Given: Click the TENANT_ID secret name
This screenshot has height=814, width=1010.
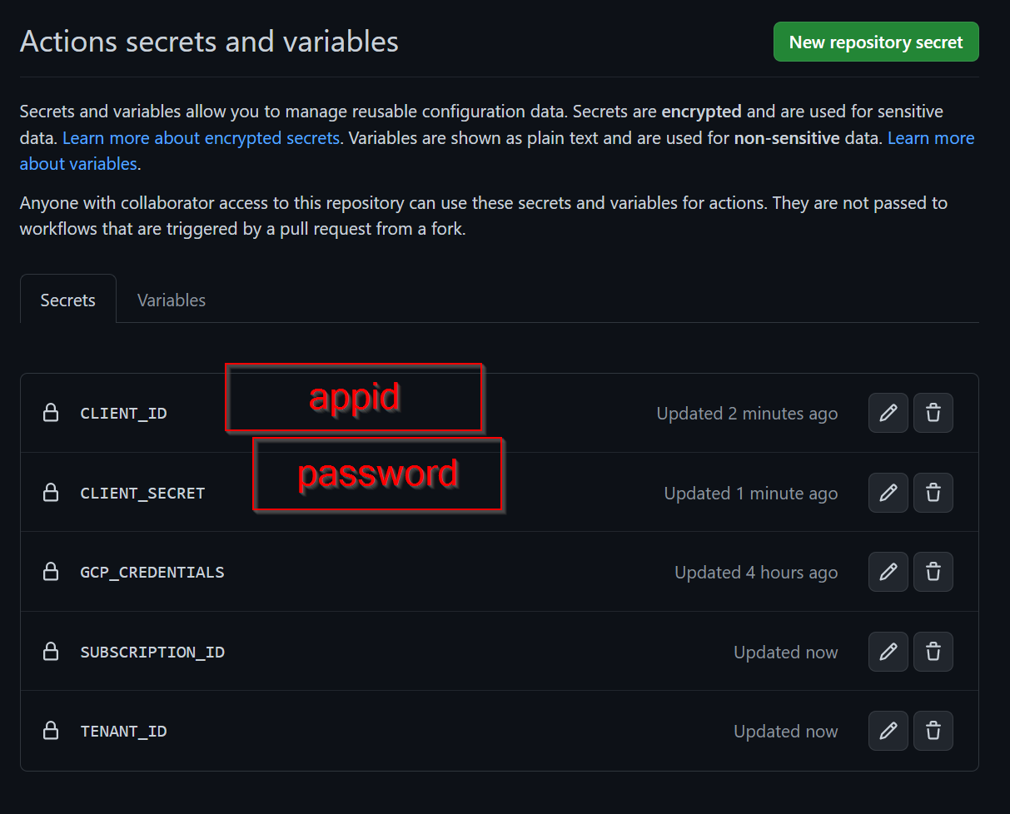Looking at the screenshot, I should click(x=123, y=731).
